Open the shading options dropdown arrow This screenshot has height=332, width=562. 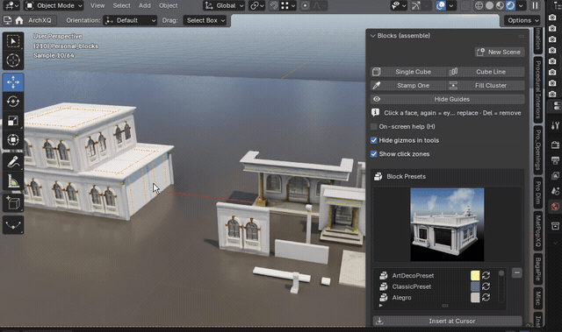[x=521, y=6]
